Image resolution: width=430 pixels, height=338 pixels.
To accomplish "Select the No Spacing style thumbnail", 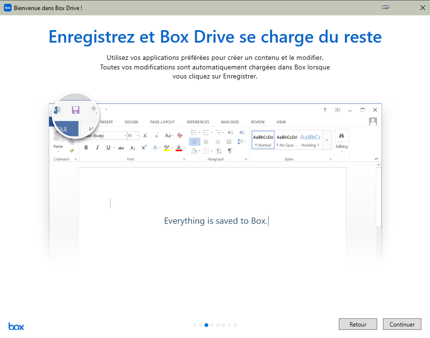I will point(287,140).
